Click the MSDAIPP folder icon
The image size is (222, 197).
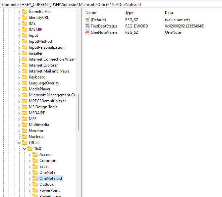pyautogui.click(x=25, y=113)
